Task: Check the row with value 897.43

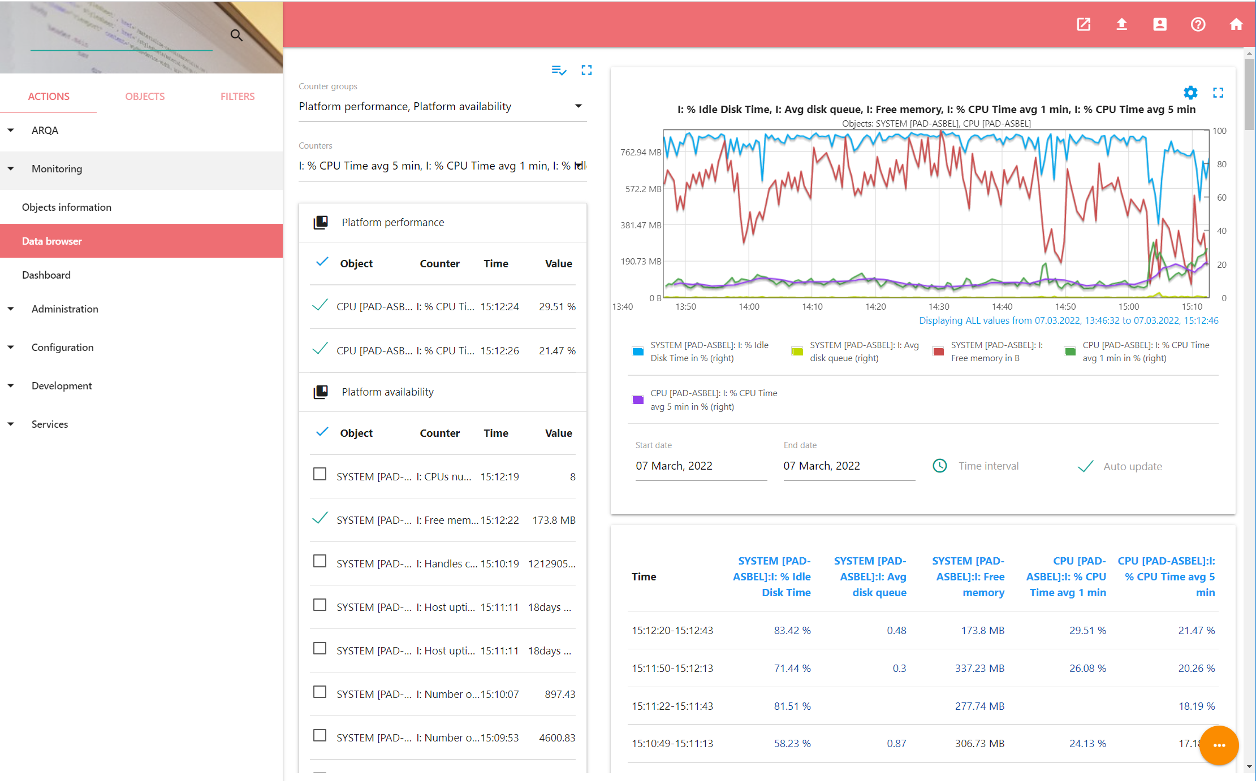Action: (x=320, y=692)
